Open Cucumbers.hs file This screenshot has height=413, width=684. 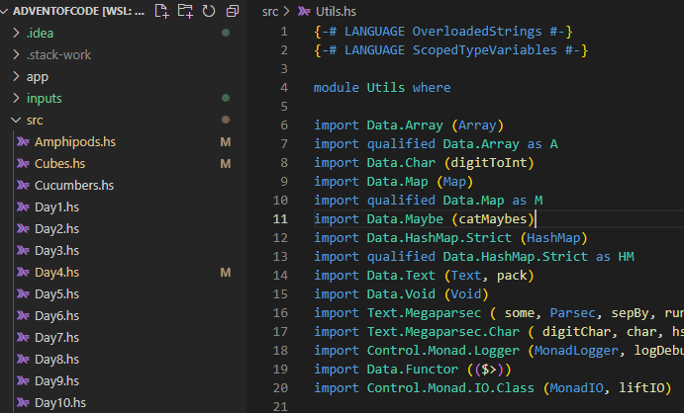[x=74, y=186]
